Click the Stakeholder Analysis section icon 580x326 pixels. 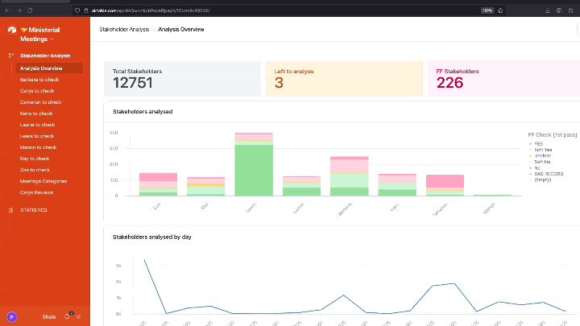[11, 56]
